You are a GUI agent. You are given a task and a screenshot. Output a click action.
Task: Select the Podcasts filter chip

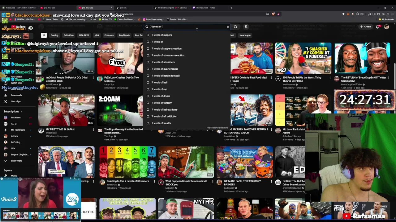pos(109,35)
